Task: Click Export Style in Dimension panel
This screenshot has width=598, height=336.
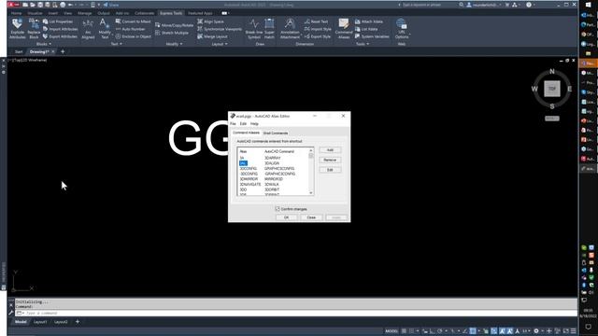Action: (x=318, y=36)
